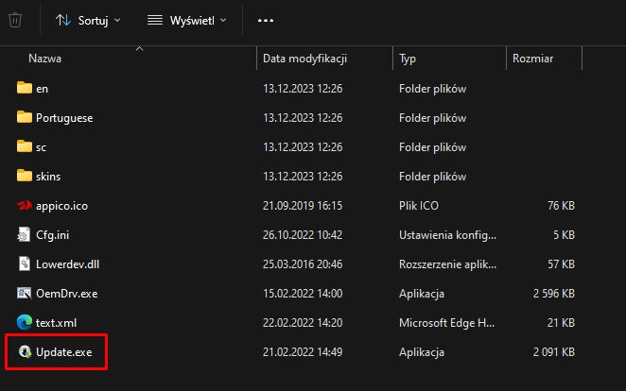Click the Typ column header
Screen dimensions: 626x391
point(408,59)
